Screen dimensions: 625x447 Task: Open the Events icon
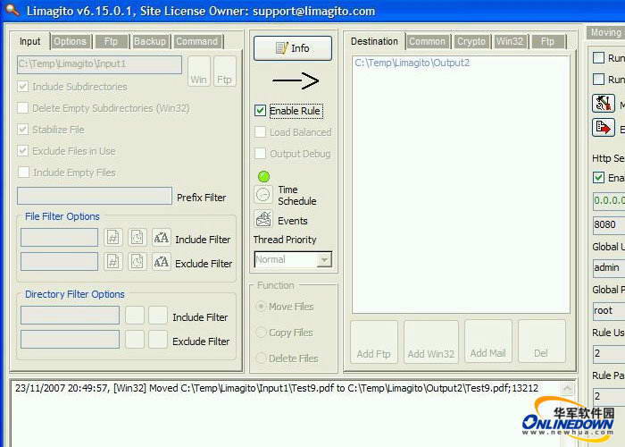[263, 219]
